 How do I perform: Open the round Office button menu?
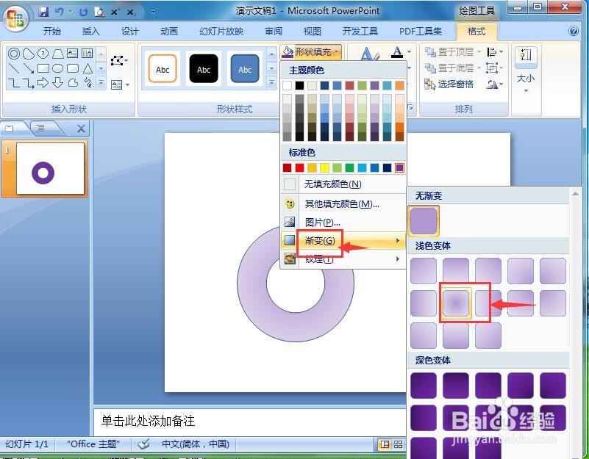(15, 18)
